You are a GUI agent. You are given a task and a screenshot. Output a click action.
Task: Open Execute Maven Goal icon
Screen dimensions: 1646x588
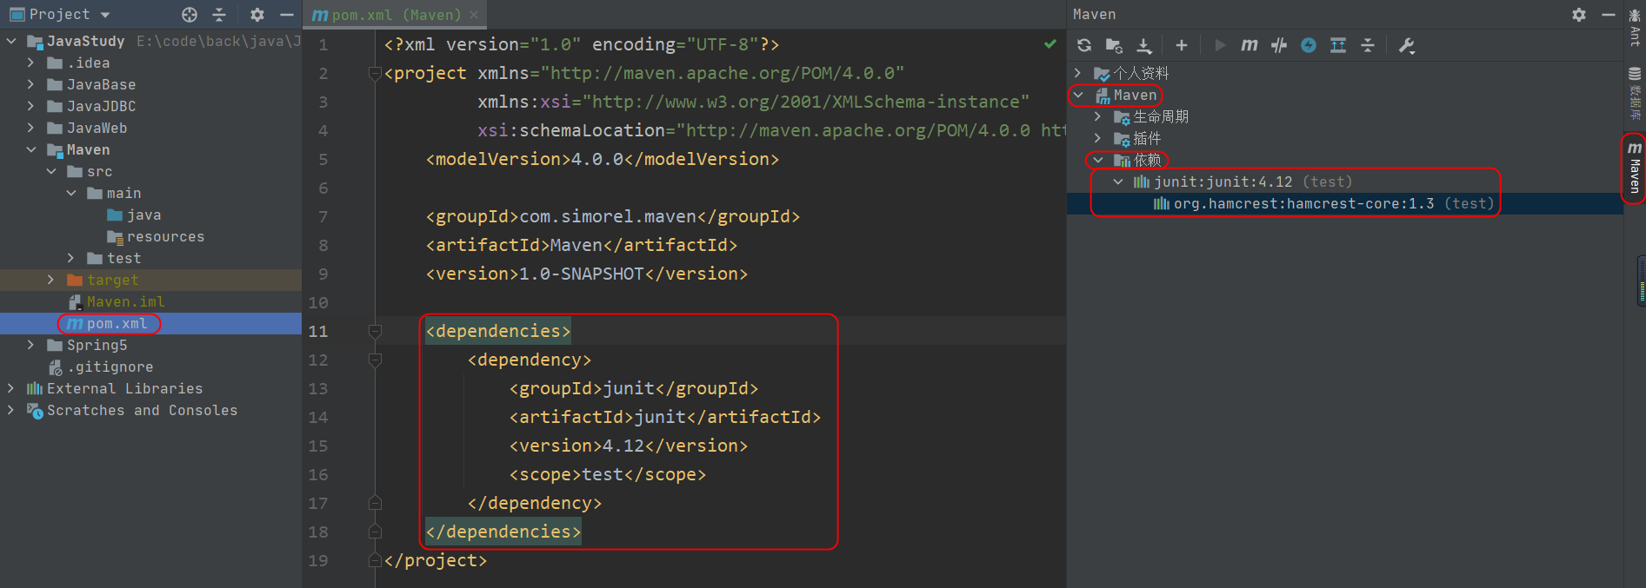pyautogui.click(x=1249, y=45)
